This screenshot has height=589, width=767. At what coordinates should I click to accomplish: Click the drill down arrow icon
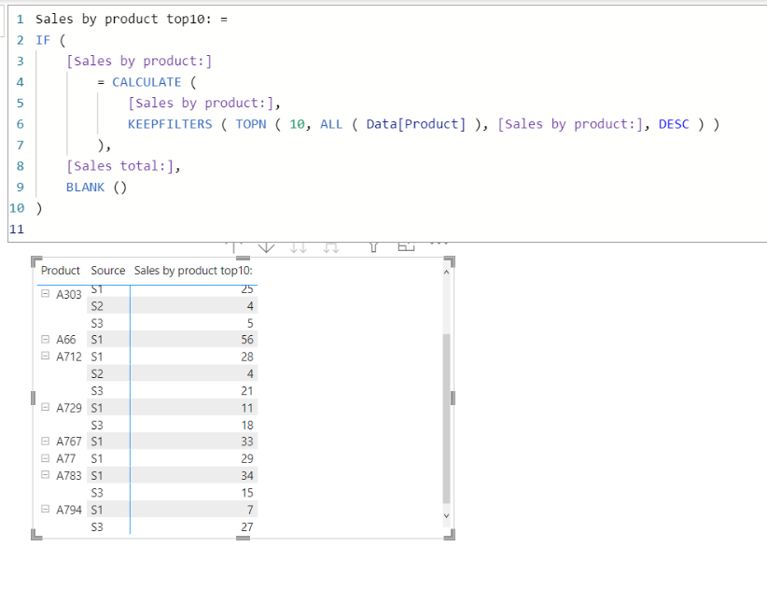[266, 246]
